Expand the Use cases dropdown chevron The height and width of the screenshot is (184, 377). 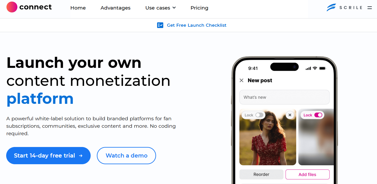point(174,8)
